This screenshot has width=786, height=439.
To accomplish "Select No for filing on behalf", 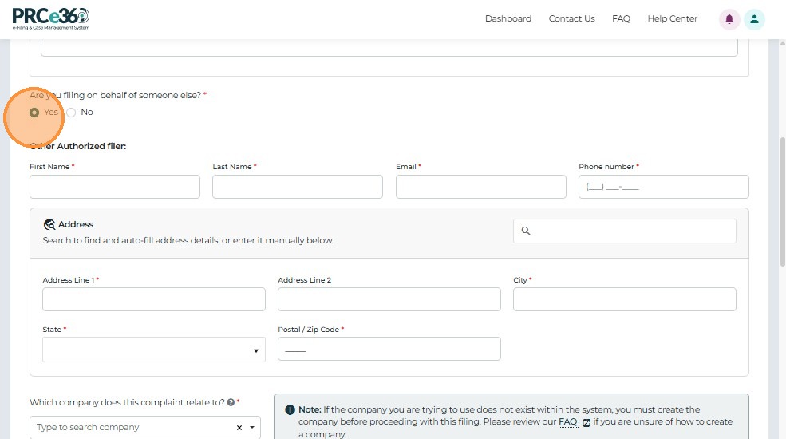I will (x=71, y=113).
